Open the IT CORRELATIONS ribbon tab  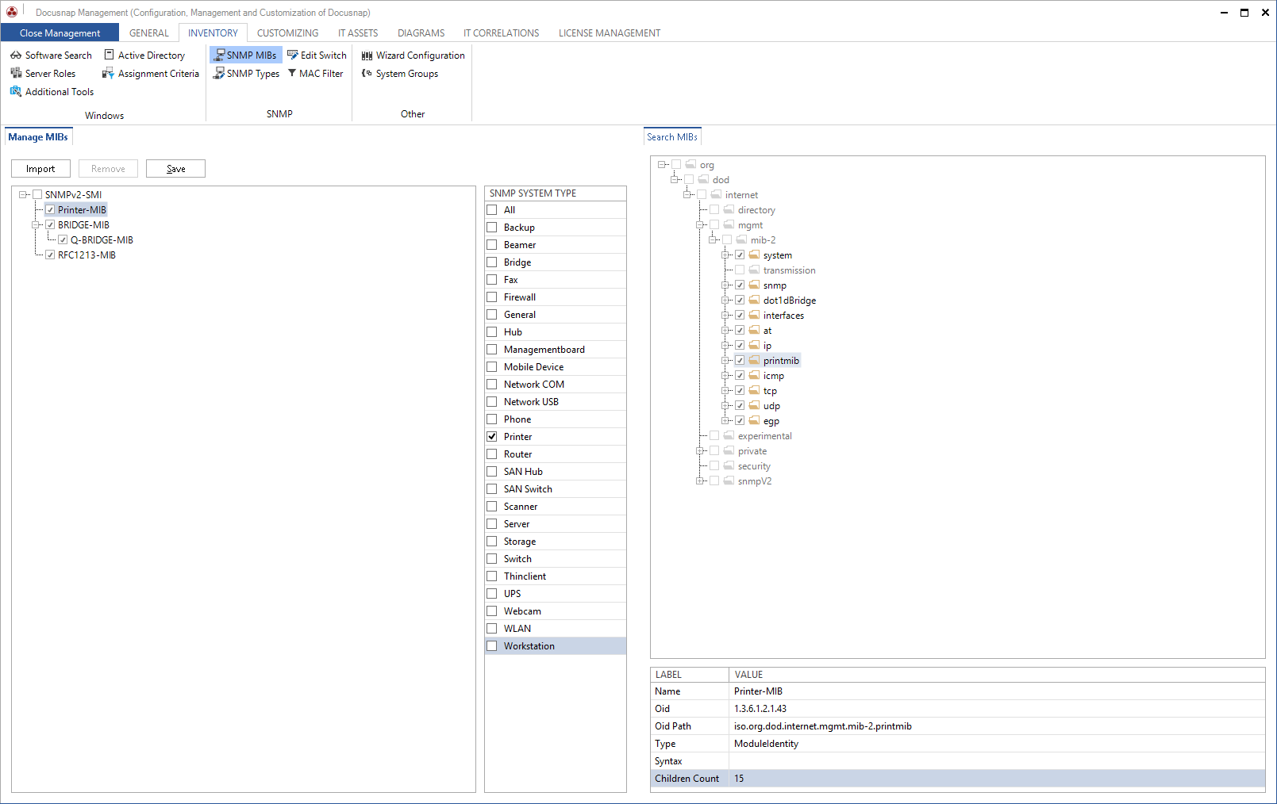501,33
